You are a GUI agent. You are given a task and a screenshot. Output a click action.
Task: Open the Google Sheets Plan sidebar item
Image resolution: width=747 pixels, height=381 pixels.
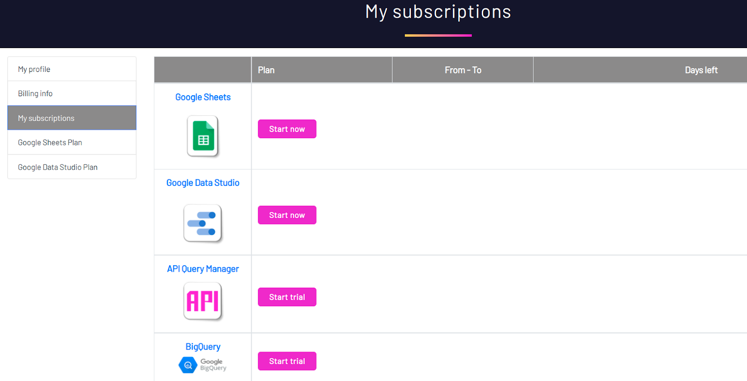click(72, 142)
